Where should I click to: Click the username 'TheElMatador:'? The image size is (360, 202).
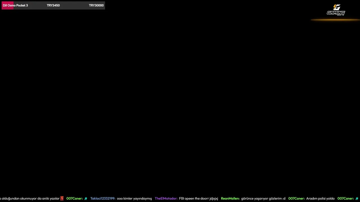[166, 198]
